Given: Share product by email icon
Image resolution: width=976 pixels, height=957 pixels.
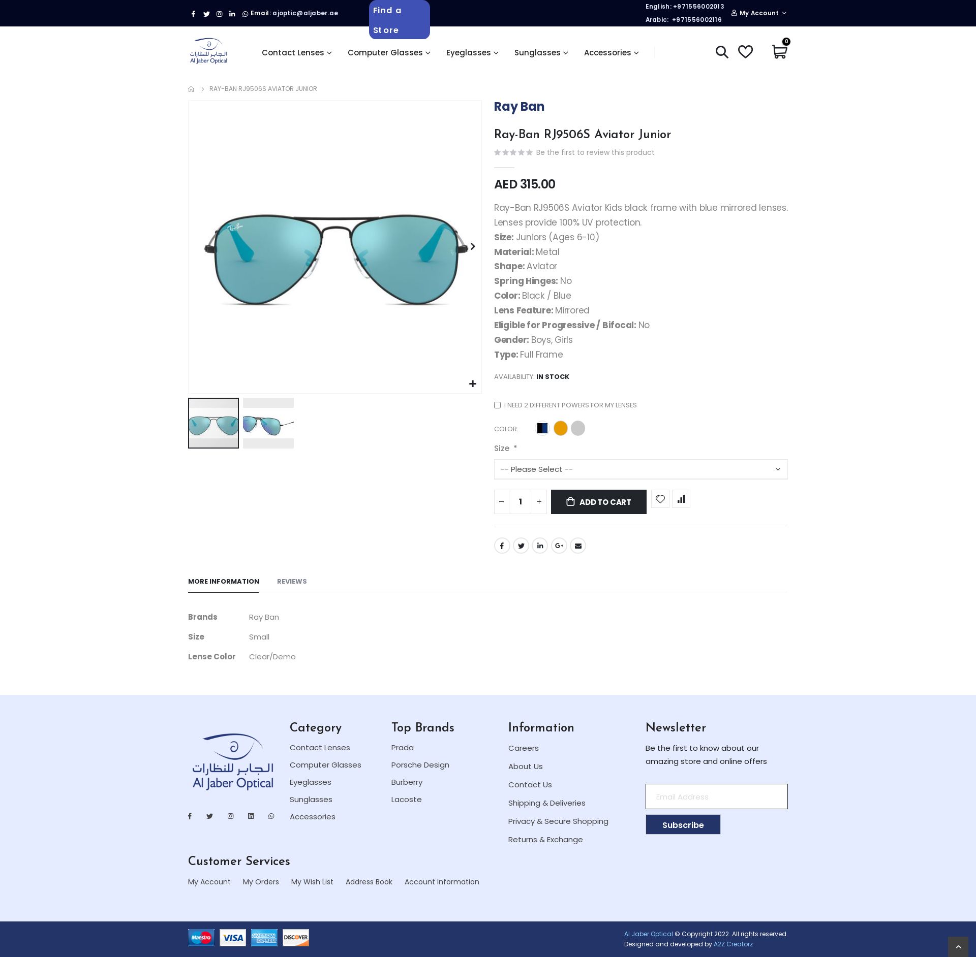Looking at the screenshot, I should (x=578, y=546).
